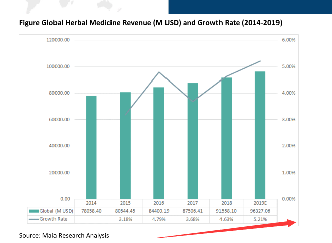Click the dark blue header banner
332x243 pixels.
coord(250,7)
